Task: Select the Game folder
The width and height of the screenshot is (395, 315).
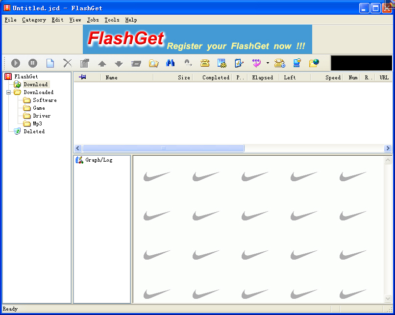Action: point(39,108)
